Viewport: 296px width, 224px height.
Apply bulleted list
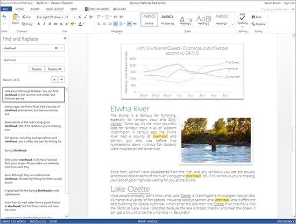98,17
